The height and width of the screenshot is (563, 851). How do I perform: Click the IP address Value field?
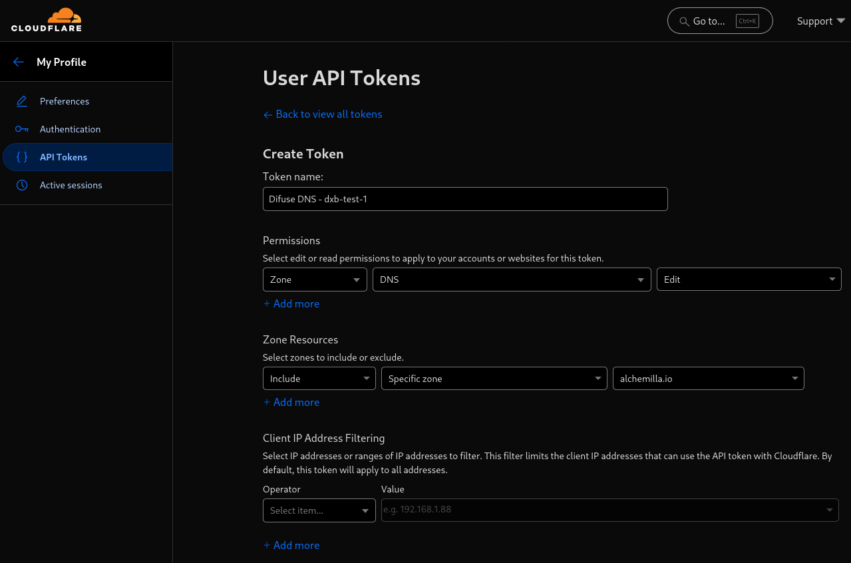click(610, 510)
